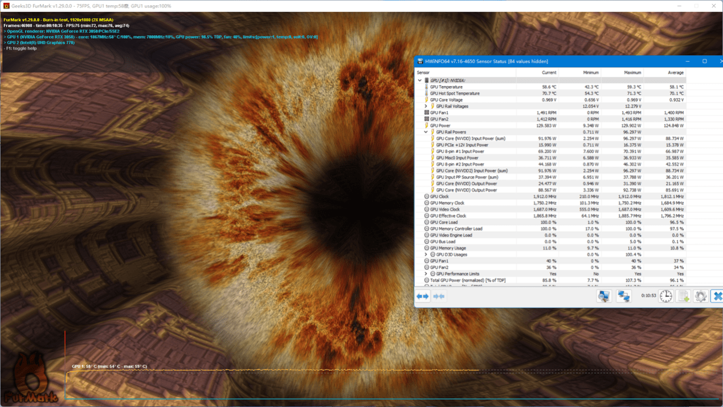Collapse the GPU Rail Powers group
Screen dimensions: 723x407
427,131
